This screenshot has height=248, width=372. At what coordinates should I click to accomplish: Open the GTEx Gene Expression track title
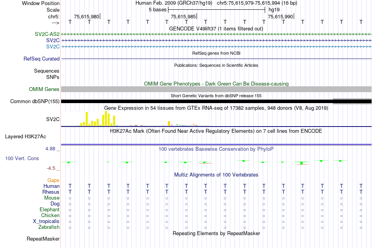tap(216, 108)
